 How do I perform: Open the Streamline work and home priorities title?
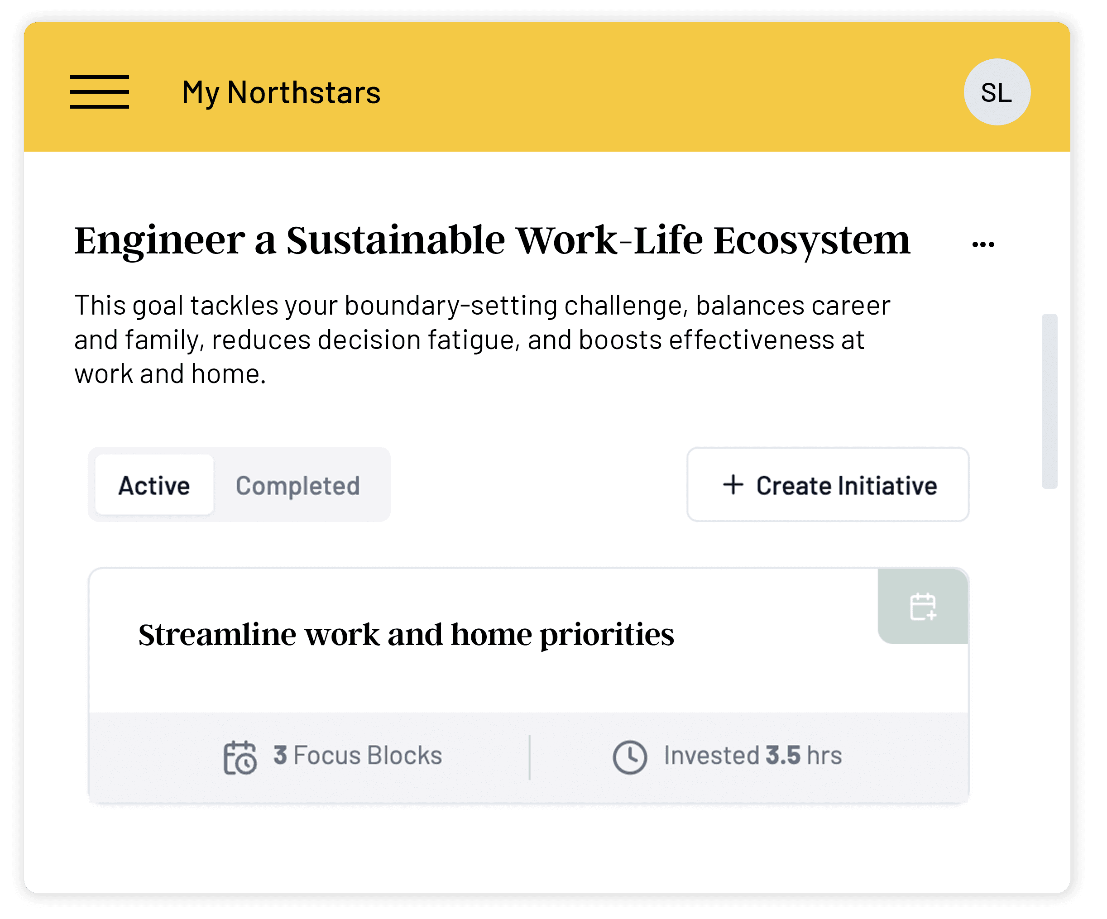pyautogui.click(x=406, y=634)
